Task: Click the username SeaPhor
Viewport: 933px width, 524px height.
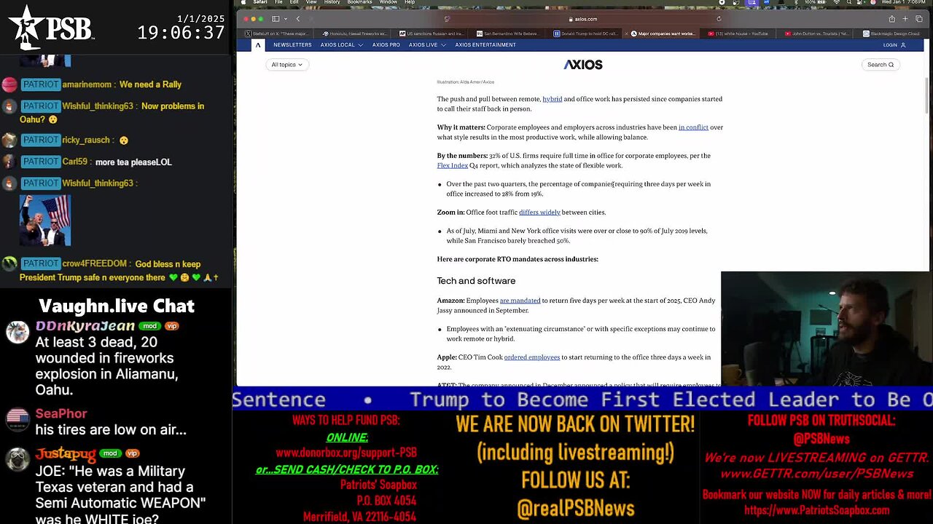Action: (61, 413)
